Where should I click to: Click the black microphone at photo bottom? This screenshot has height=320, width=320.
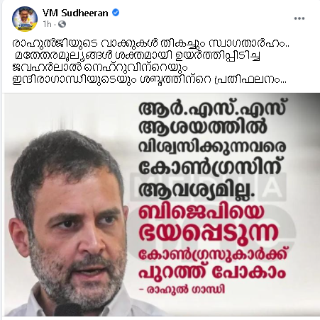coord(69,309)
